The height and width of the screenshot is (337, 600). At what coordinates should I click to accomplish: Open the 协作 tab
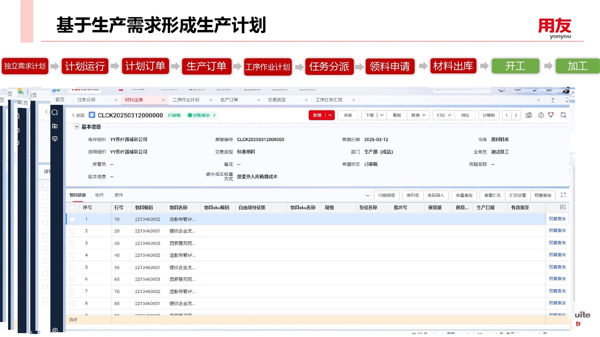coord(99,195)
